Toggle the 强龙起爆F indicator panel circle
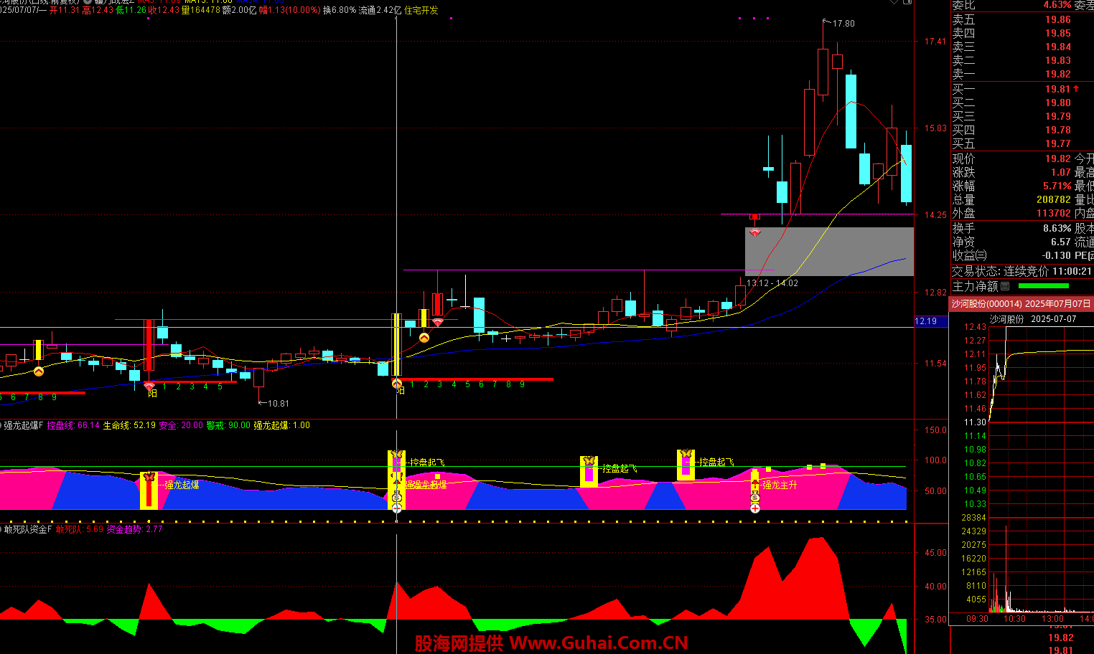Screen dimensions: 1094x654 pos(1,425)
